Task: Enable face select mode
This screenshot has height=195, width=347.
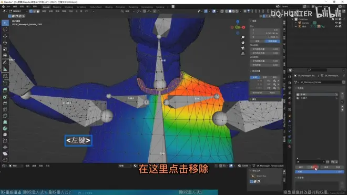Action: pyautogui.click(x=38, y=11)
